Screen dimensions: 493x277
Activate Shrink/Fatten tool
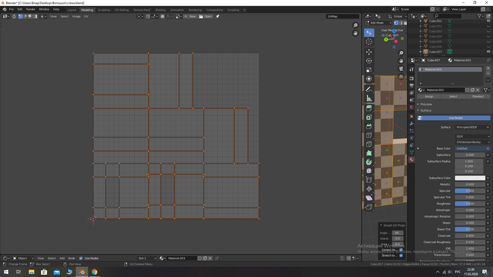pos(369,189)
